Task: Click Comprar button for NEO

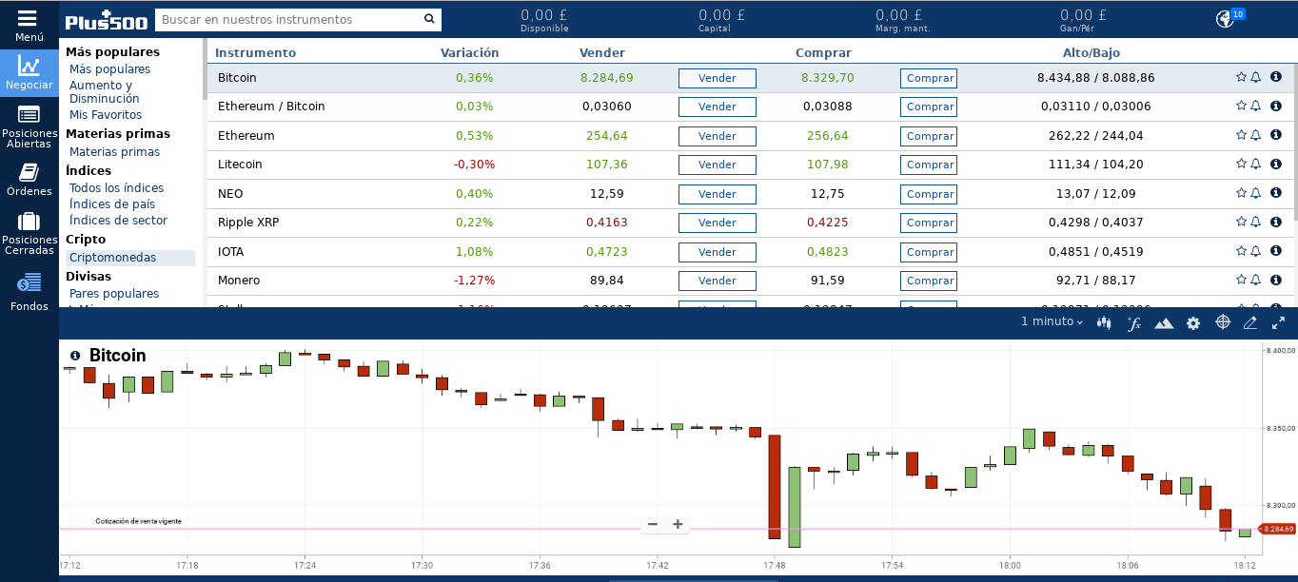Action: [929, 194]
